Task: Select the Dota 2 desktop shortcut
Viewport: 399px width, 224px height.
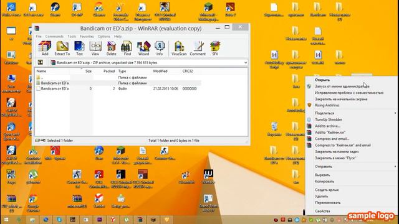Action: pos(230,10)
